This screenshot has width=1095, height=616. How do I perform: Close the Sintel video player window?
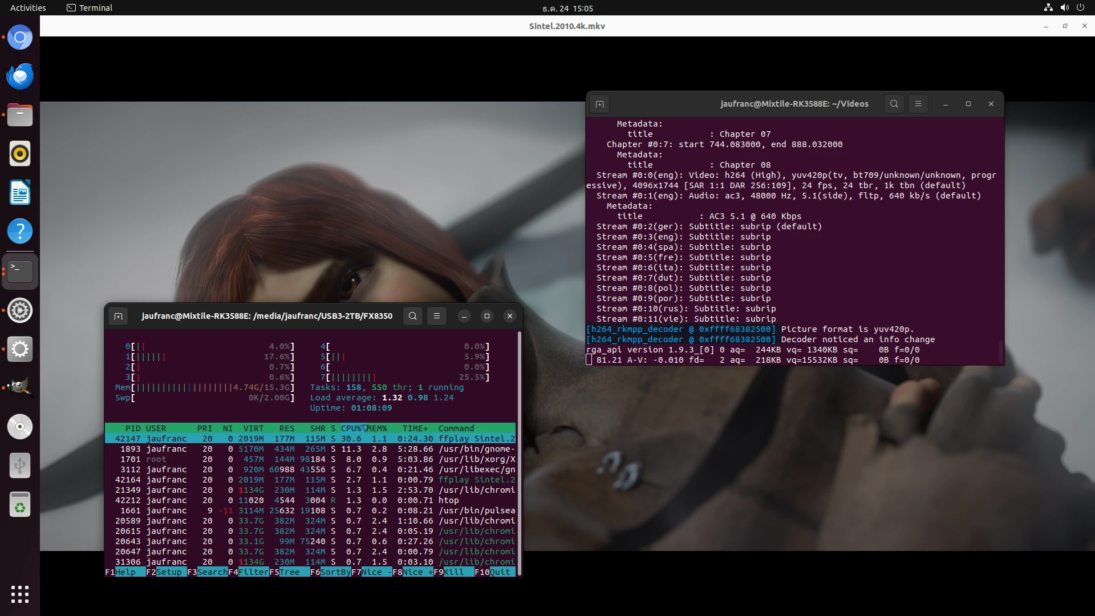tap(1084, 26)
